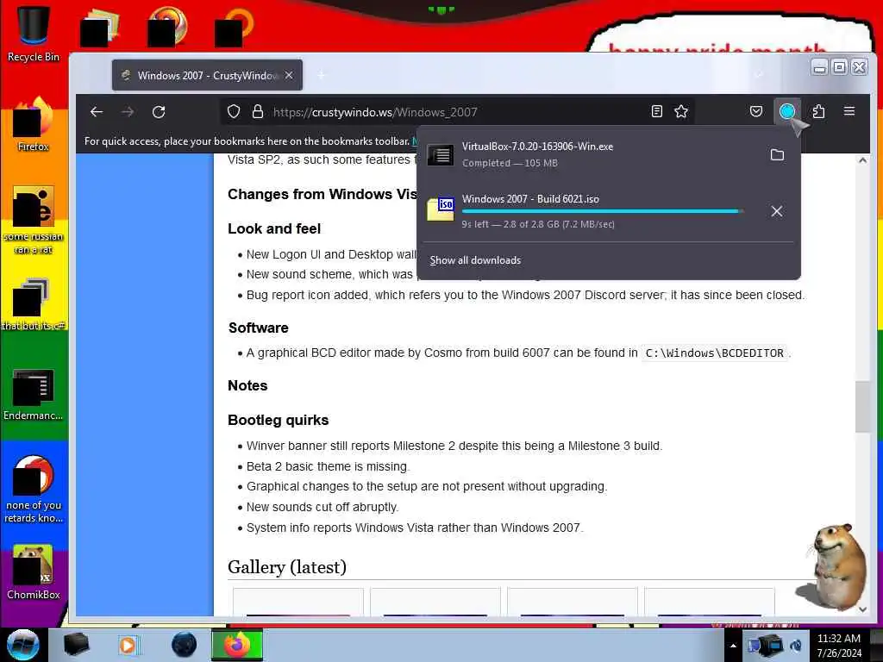Screen dimensions: 883x662
Task: Click scroll down arrow of page
Action: click(862, 609)
